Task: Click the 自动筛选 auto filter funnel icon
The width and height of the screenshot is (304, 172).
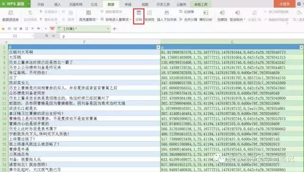Action: coord(30,13)
